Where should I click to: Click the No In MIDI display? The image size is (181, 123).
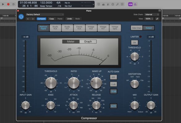point(67,3)
